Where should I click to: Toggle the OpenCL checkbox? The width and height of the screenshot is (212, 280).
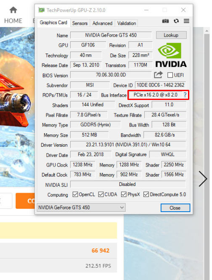[x=75, y=194]
